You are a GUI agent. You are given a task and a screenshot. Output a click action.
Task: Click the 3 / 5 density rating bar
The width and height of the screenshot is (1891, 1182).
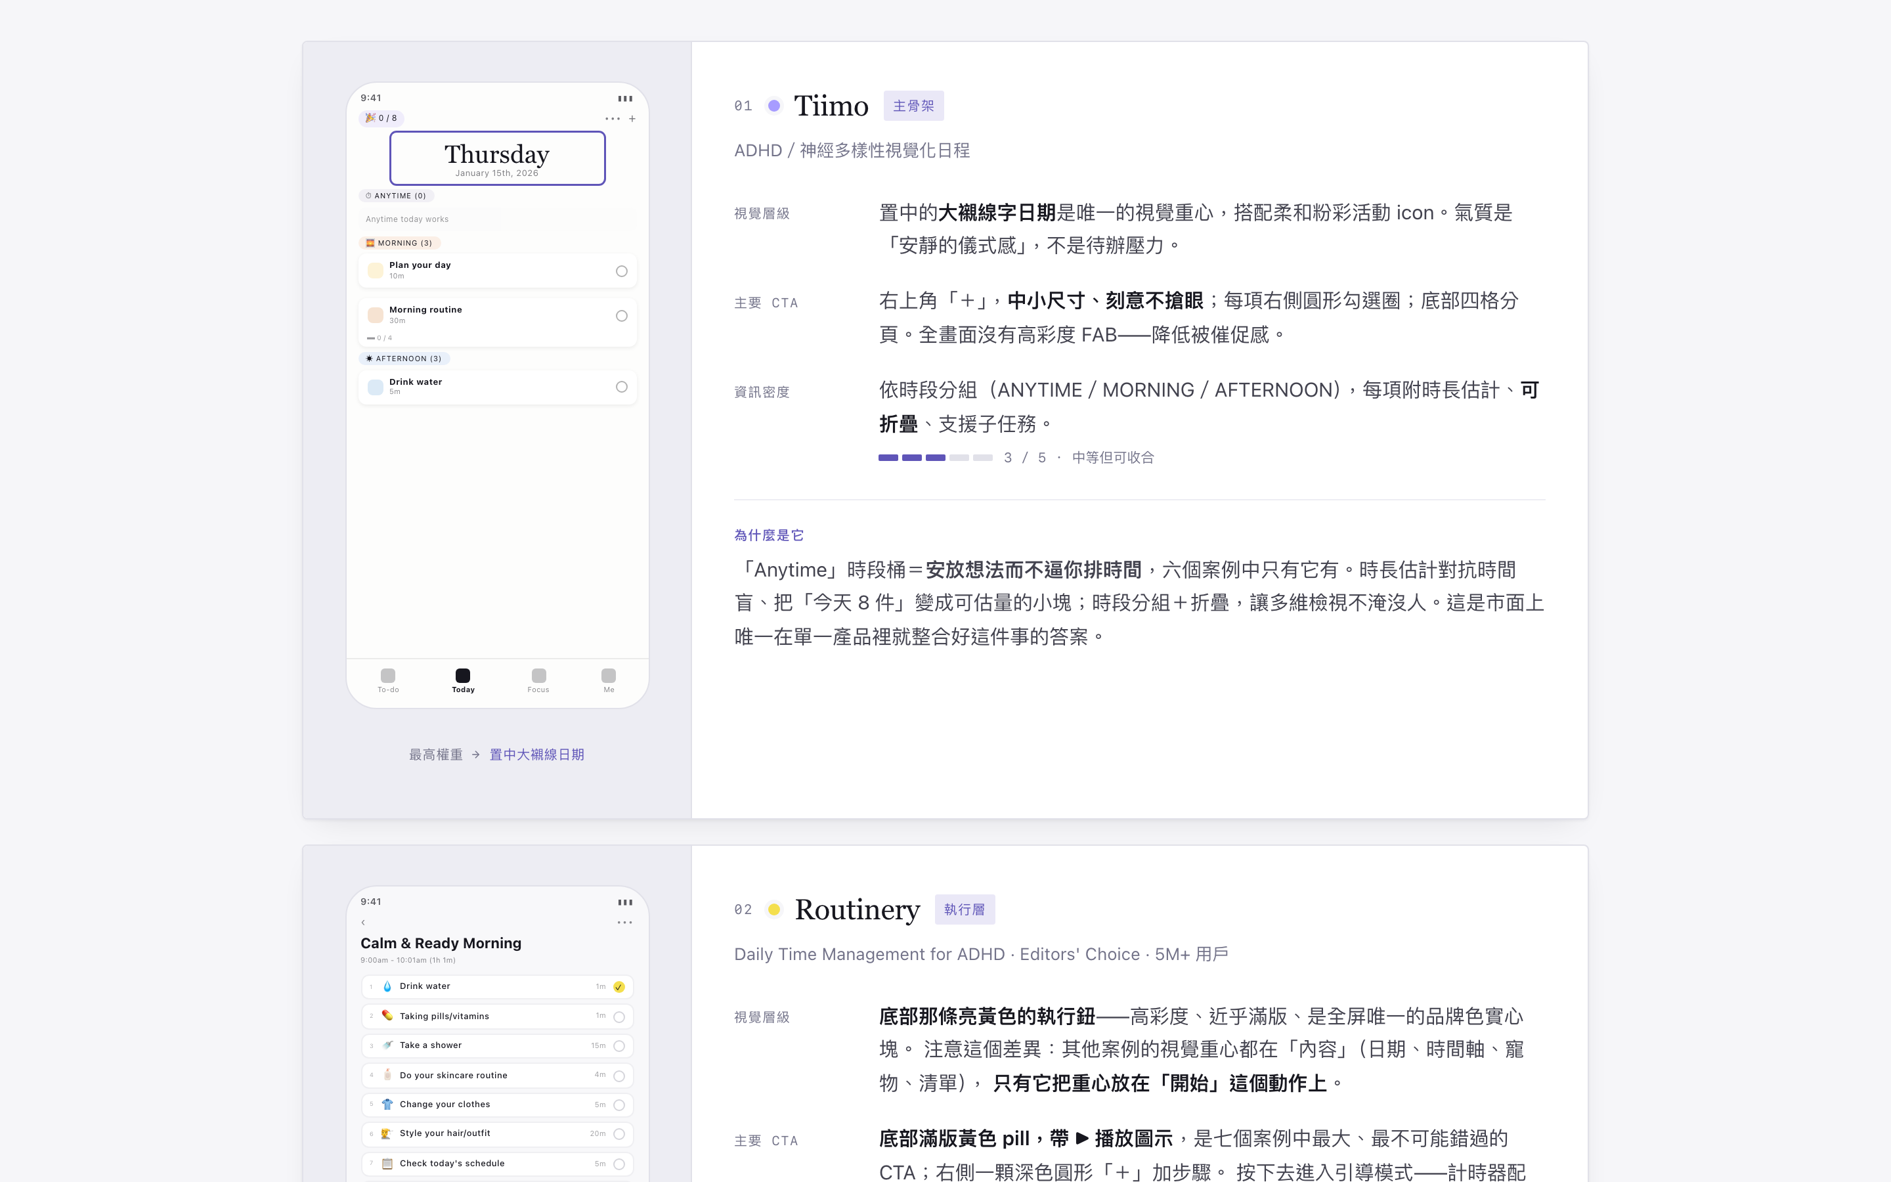936,457
